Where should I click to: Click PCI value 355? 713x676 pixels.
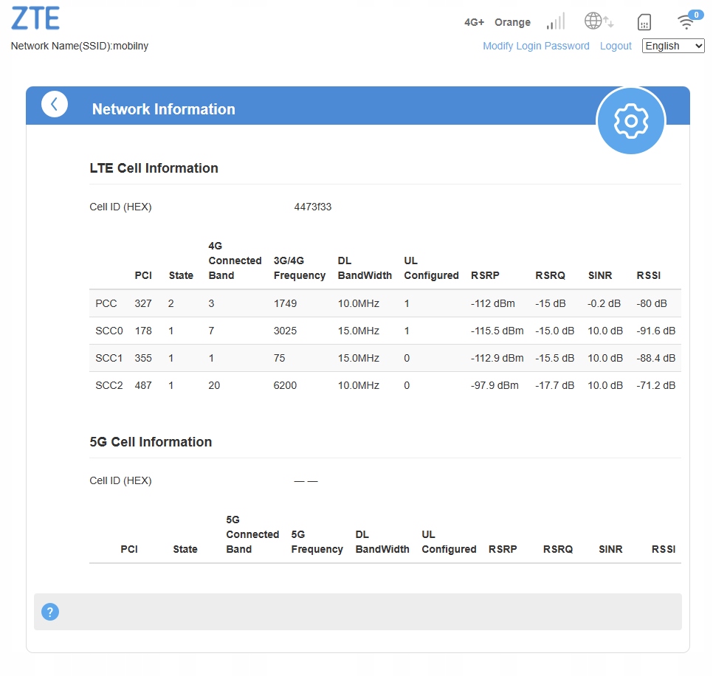click(x=143, y=358)
